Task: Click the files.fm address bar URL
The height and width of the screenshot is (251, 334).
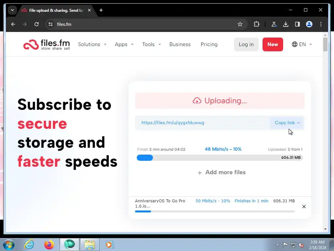Action: pos(64,24)
